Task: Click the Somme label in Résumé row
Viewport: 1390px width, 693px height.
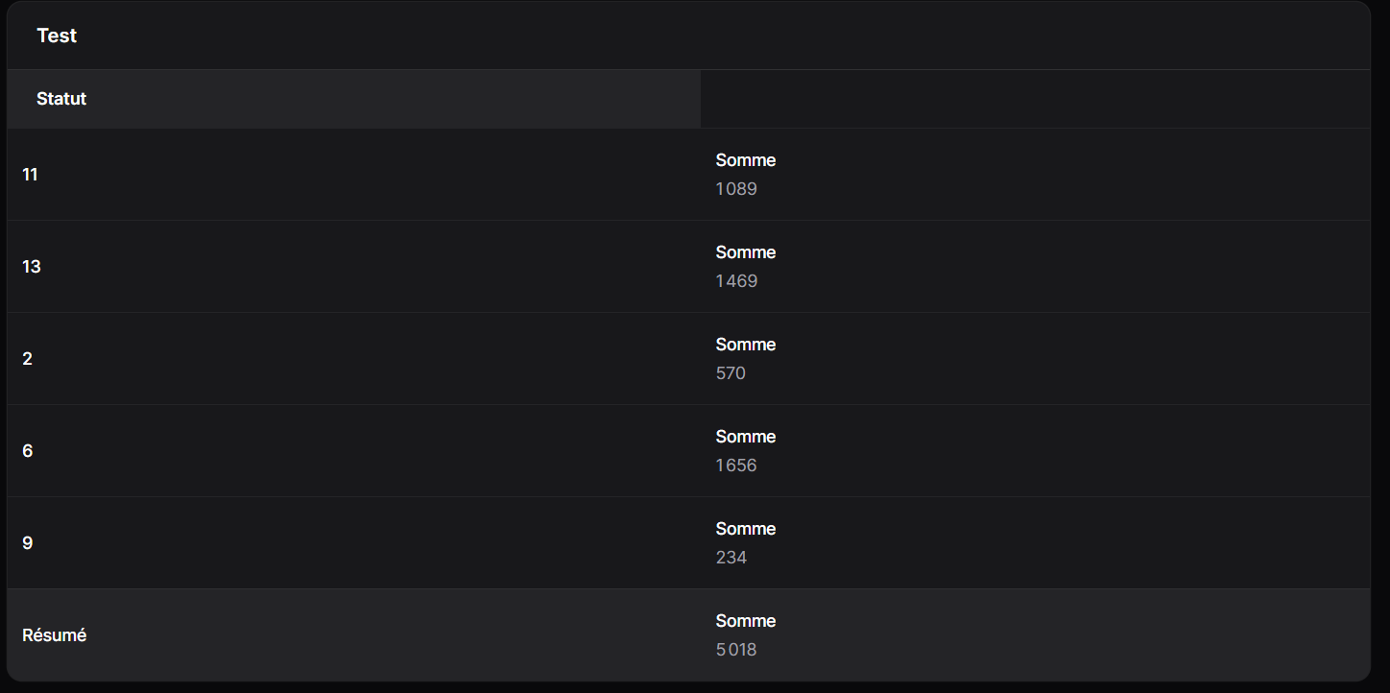Action: click(x=746, y=621)
